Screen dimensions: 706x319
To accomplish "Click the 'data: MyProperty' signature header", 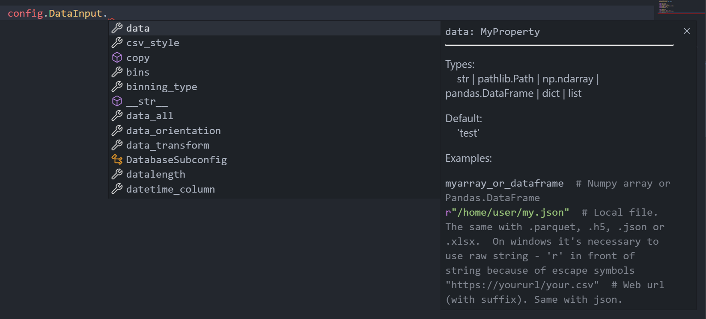I will (x=492, y=32).
